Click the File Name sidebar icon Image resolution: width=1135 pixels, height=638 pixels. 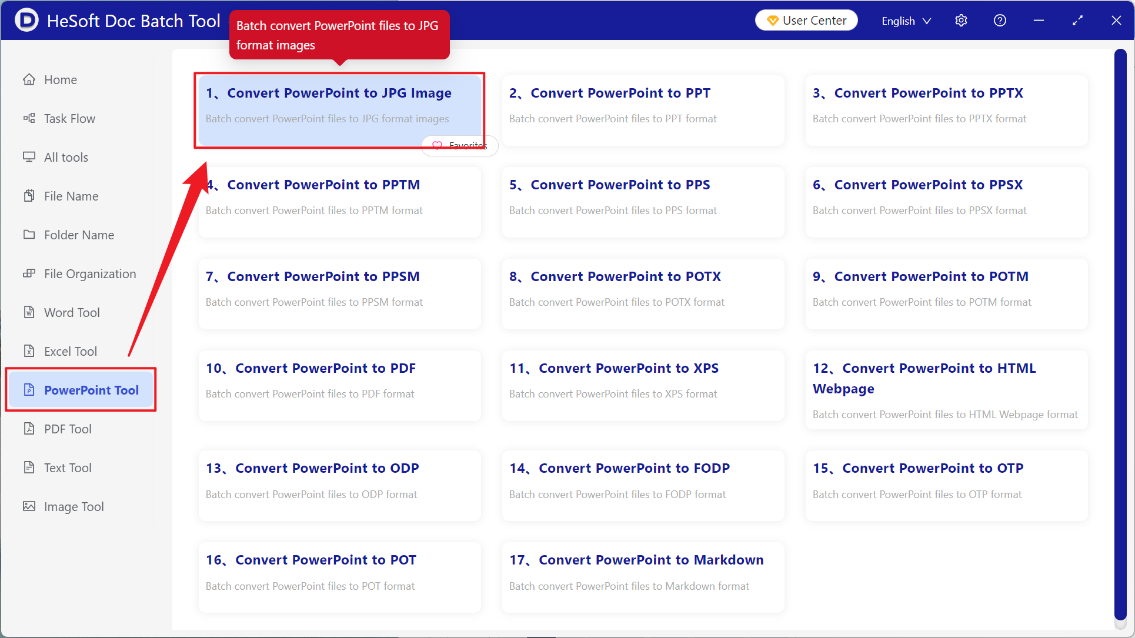coord(29,196)
